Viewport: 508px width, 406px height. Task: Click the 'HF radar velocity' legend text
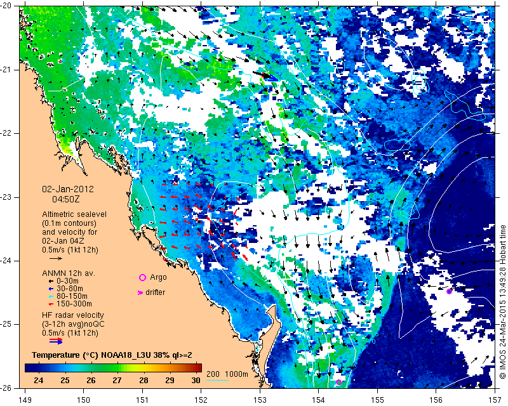73,315
